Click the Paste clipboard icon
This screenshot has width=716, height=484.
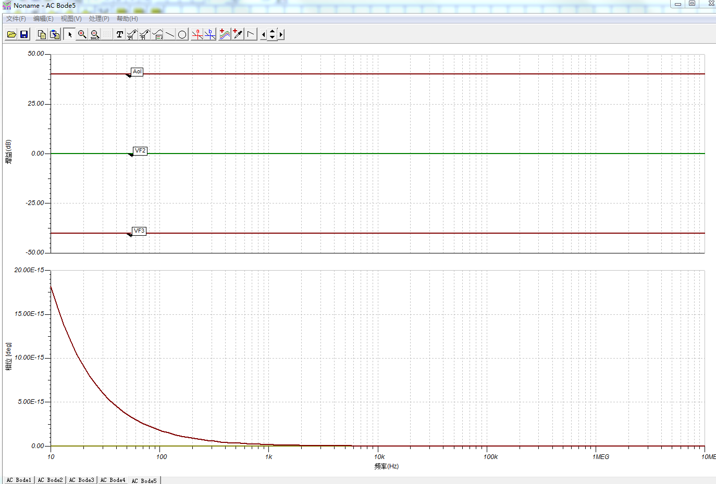click(55, 34)
